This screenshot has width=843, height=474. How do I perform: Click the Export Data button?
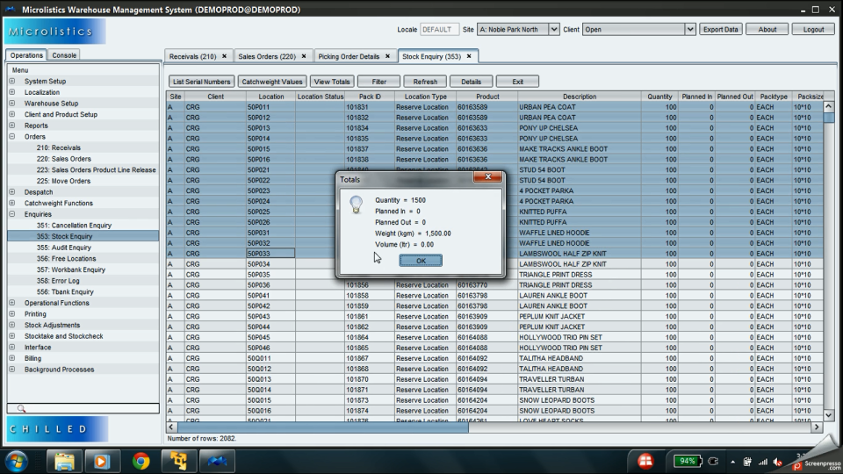(x=720, y=30)
